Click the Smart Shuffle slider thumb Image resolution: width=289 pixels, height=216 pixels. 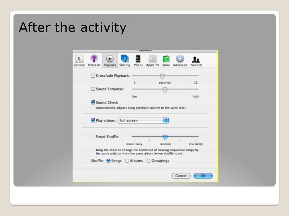click(x=165, y=137)
